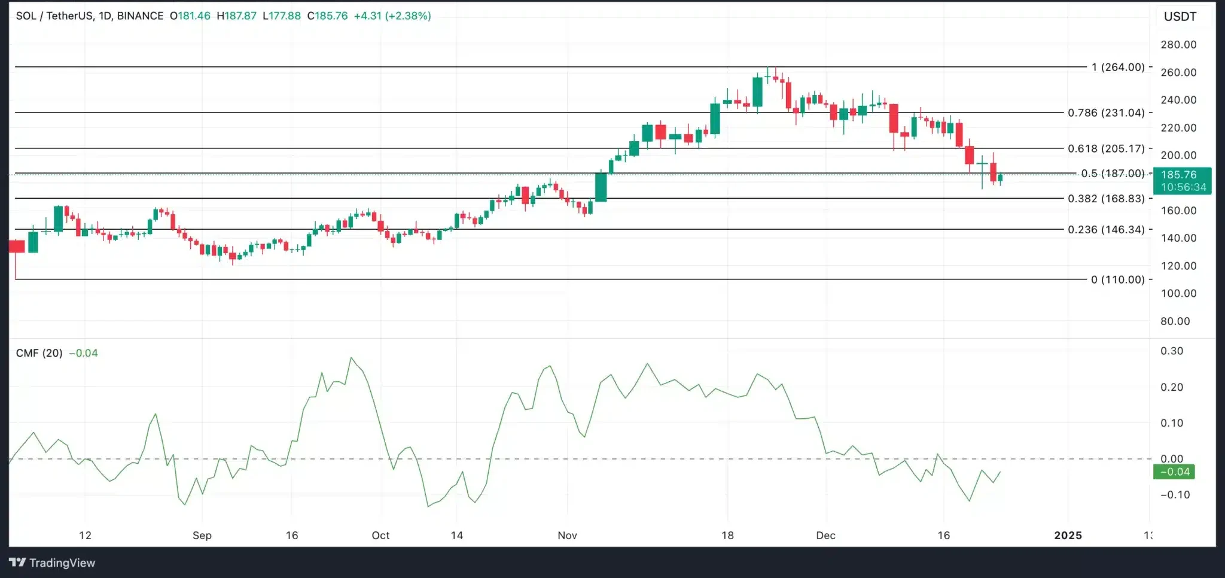Click the 280.00 price axis label
Screen dimensions: 1225x578
pos(1178,45)
